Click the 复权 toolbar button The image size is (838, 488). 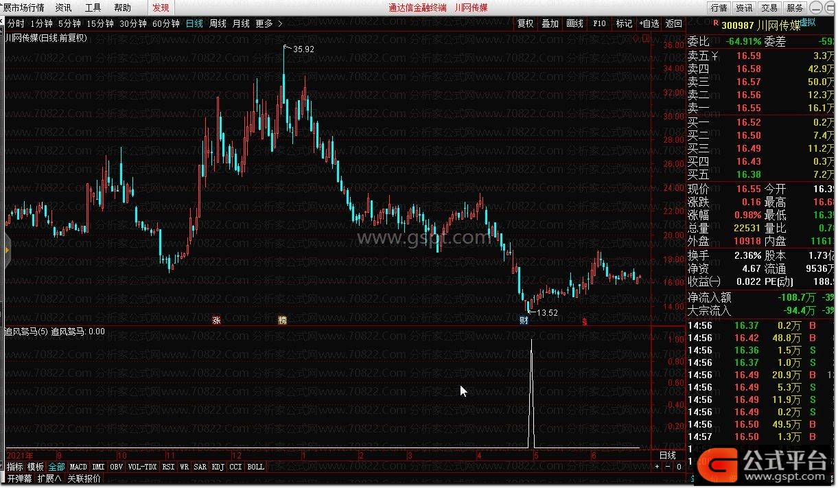525,23
